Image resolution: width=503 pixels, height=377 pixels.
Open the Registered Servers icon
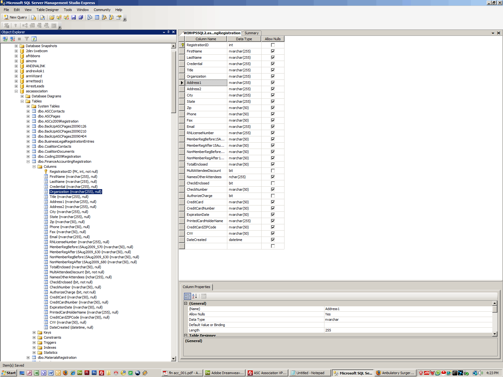click(90, 17)
